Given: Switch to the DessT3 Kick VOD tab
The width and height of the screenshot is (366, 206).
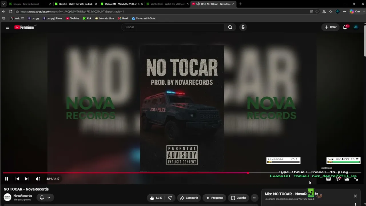Looking at the screenshot, I should [x=76, y=4].
